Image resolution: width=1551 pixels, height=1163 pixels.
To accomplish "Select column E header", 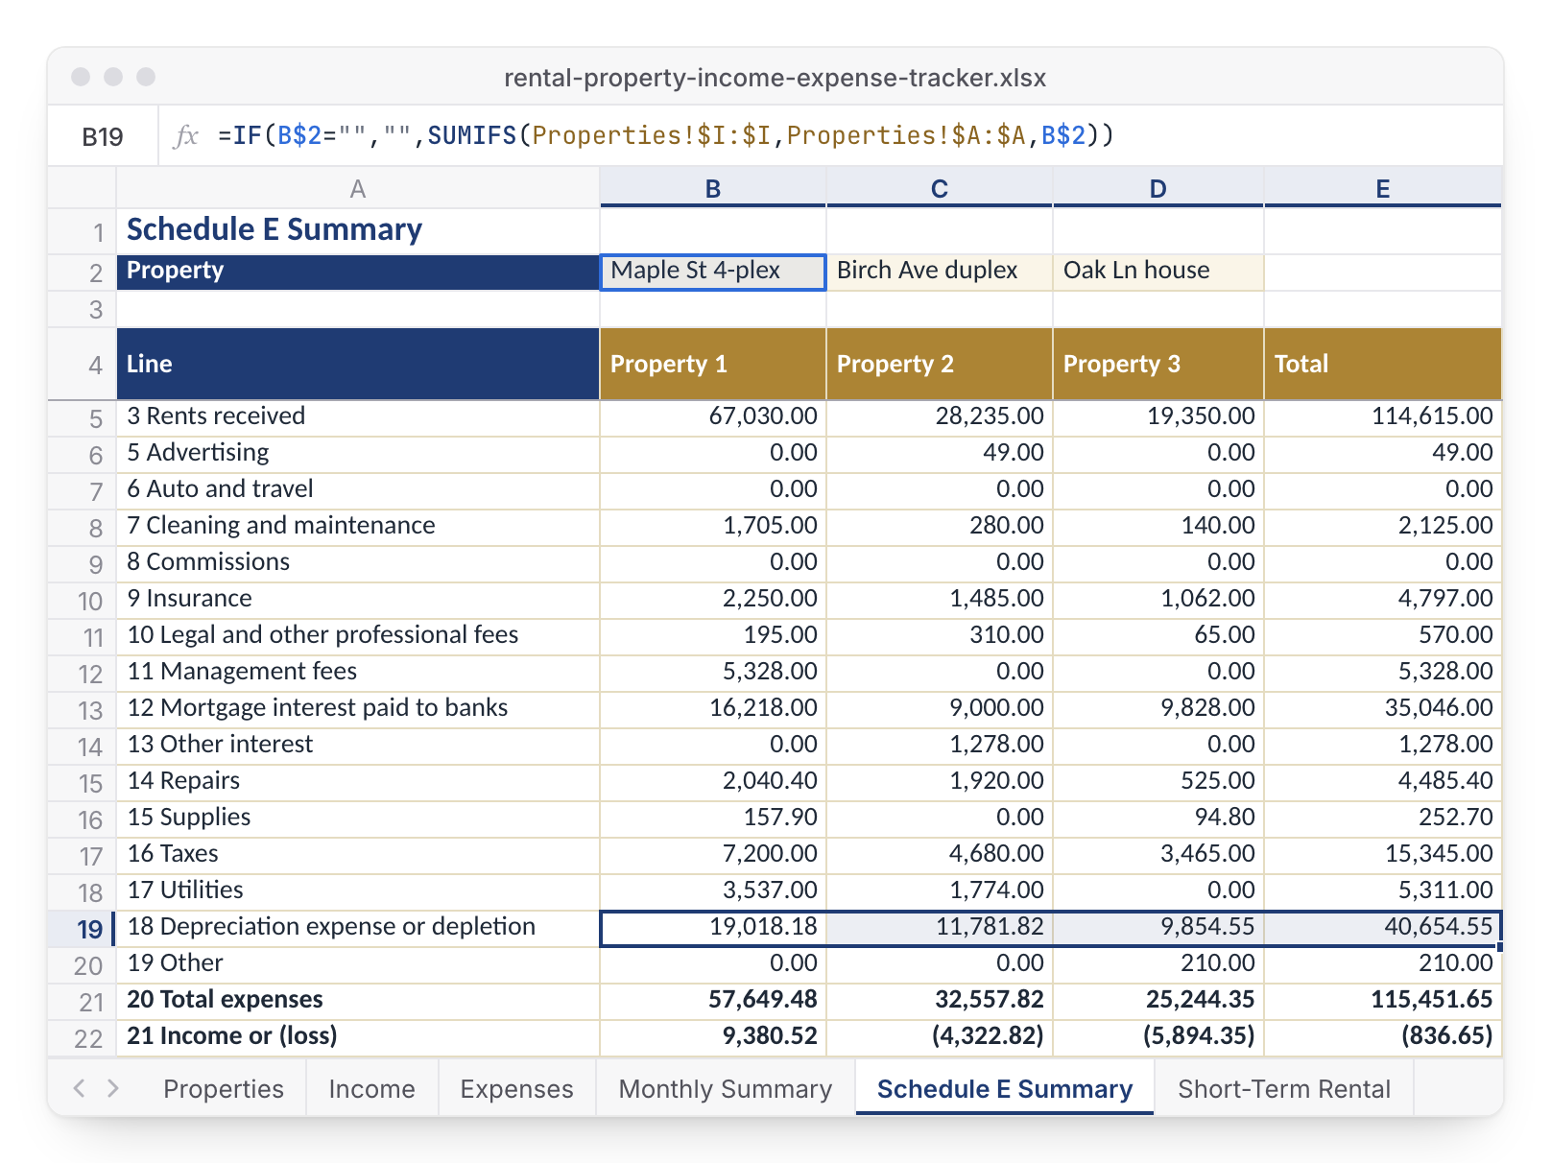I will tap(1383, 188).
